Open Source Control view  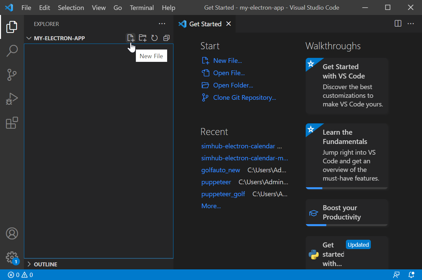coord(12,75)
